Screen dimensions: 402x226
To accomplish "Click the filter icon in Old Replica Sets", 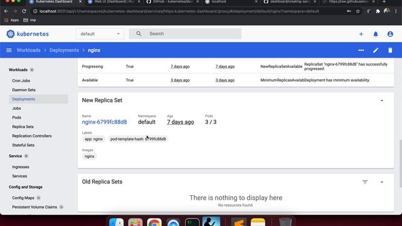I will tap(365, 182).
